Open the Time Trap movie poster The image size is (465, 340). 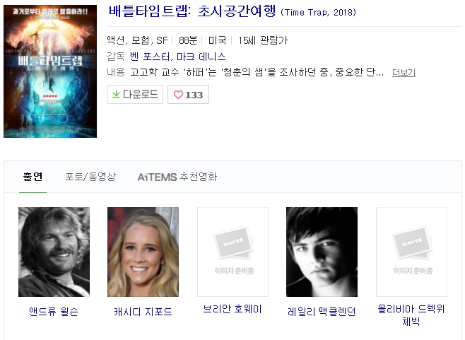point(50,71)
